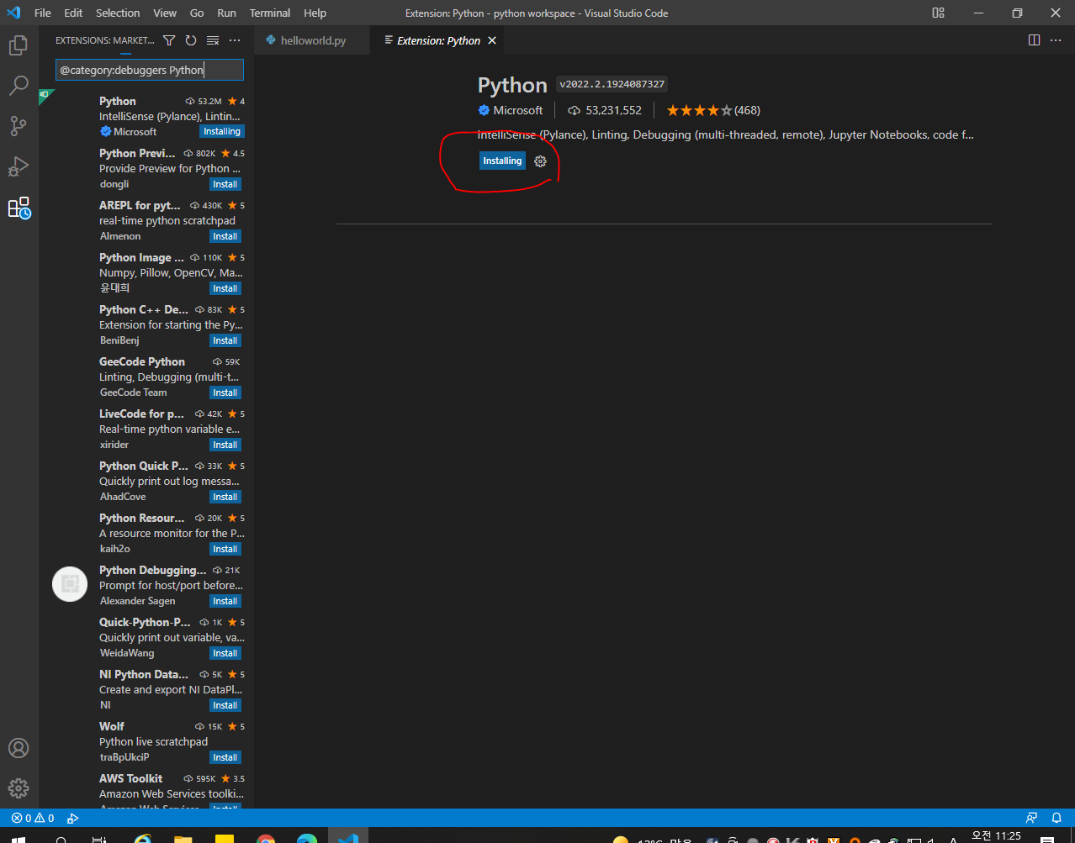Image resolution: width=1075 pixels, height=843 pixels.
Task: Show errors and warnings in status bar
Action: coord(33,818)
